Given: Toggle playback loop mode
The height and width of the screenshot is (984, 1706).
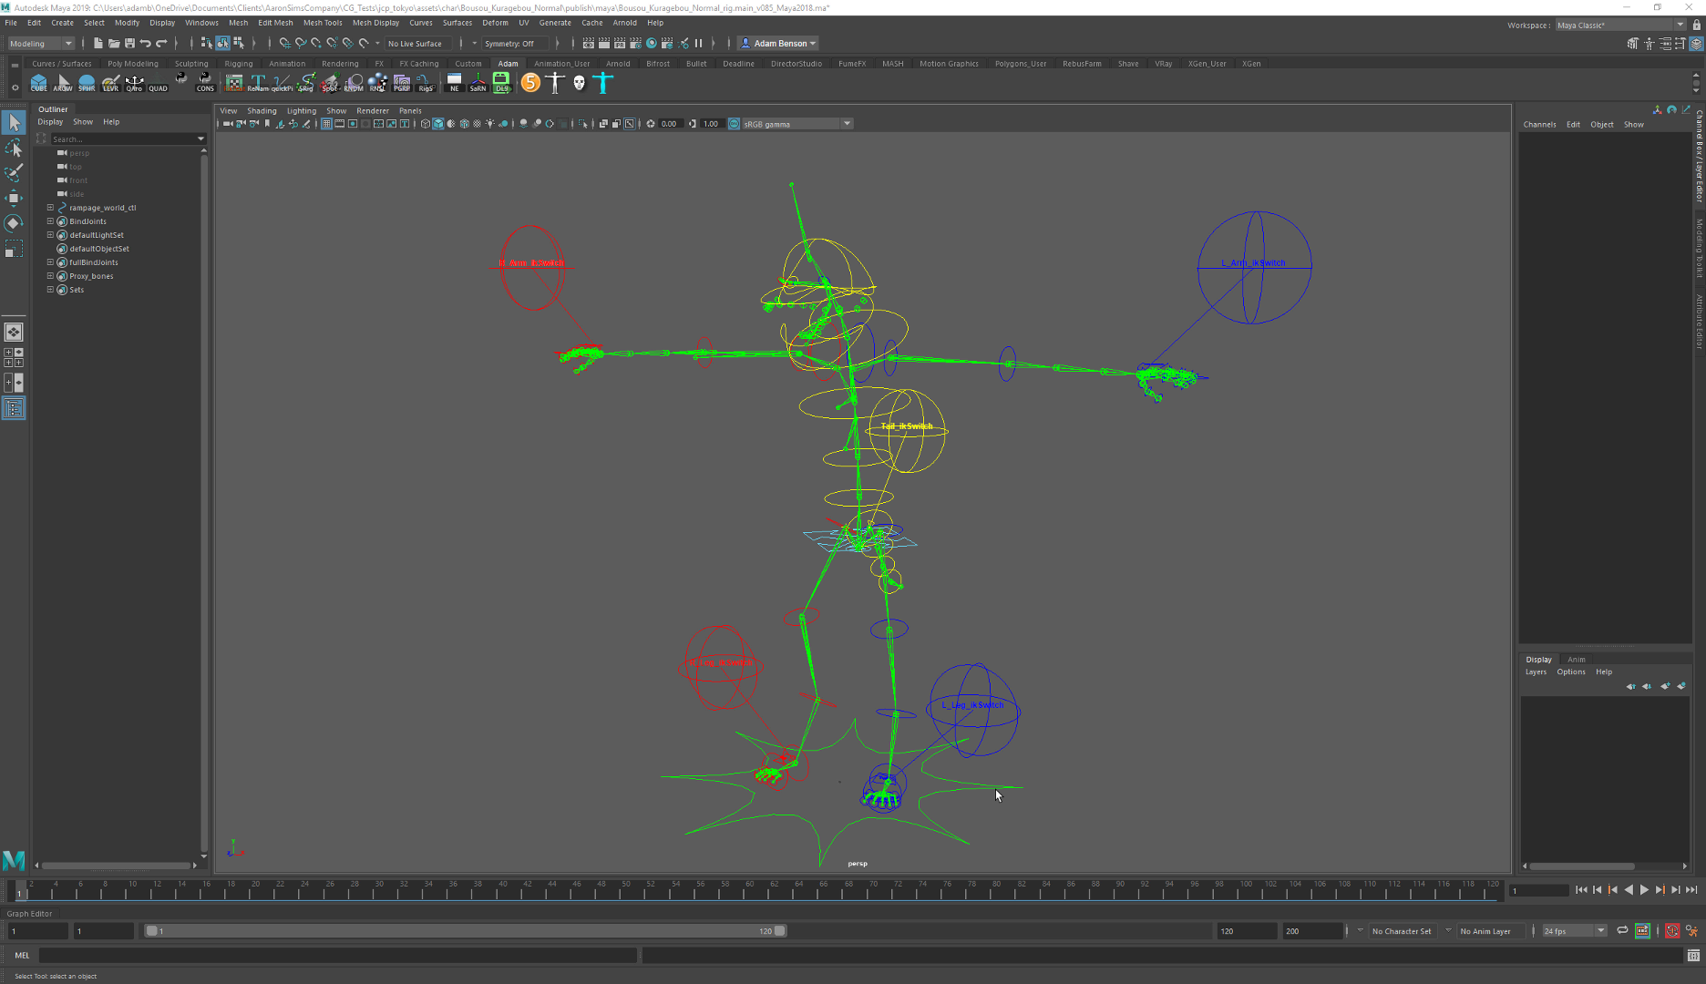Looking at the screenshot, I should coord(1622,930).
